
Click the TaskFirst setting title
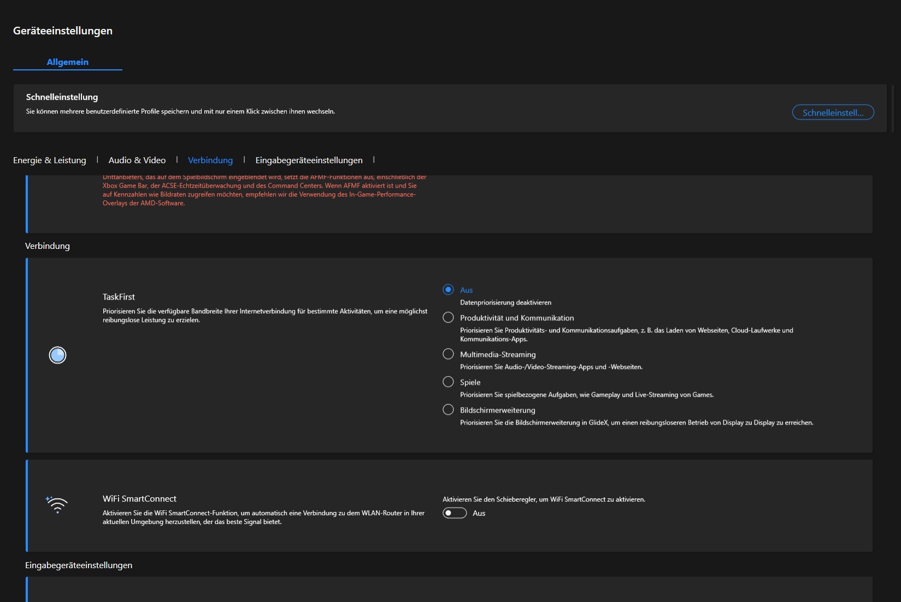[119, 297]
